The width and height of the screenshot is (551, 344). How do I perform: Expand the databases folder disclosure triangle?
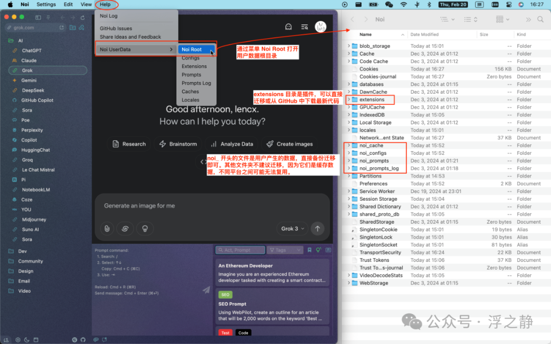pyautogui.click(x=348, y=84)
